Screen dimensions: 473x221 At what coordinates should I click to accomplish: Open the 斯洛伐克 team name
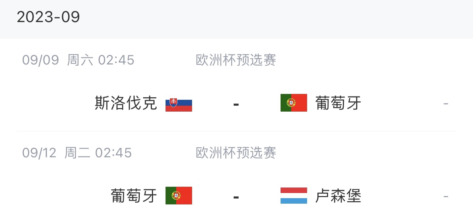[126, 103]
